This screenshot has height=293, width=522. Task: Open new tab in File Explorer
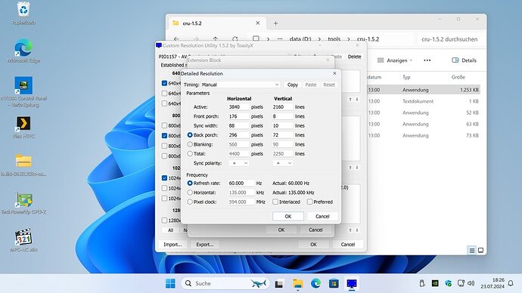(275, 23)
